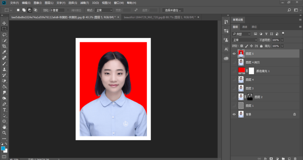Open the Creative Cloud Libraries panel icon
303x160 pixels.
click(x=226, y=58)
